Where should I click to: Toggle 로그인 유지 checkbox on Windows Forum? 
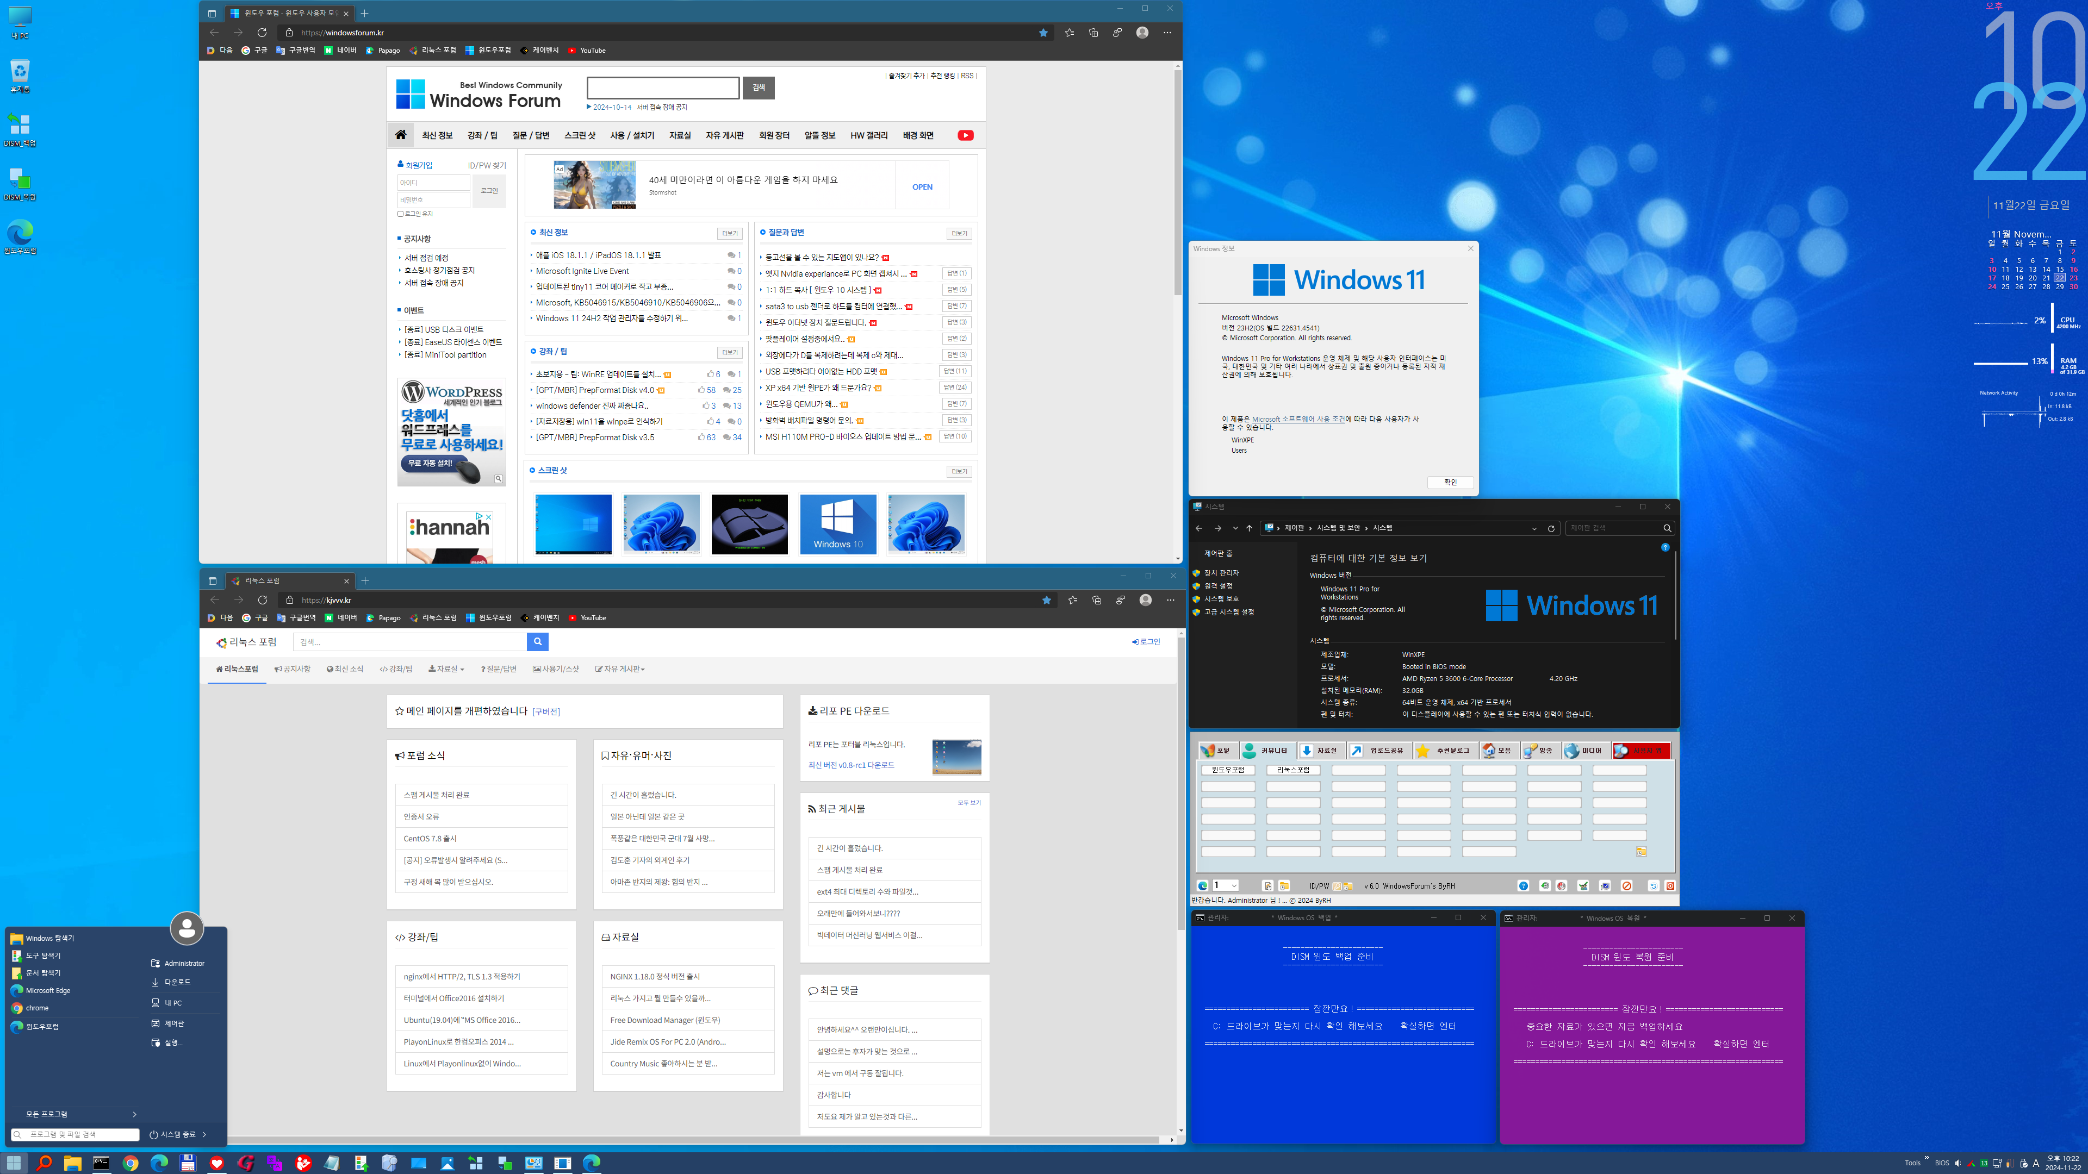coord(400,214)
